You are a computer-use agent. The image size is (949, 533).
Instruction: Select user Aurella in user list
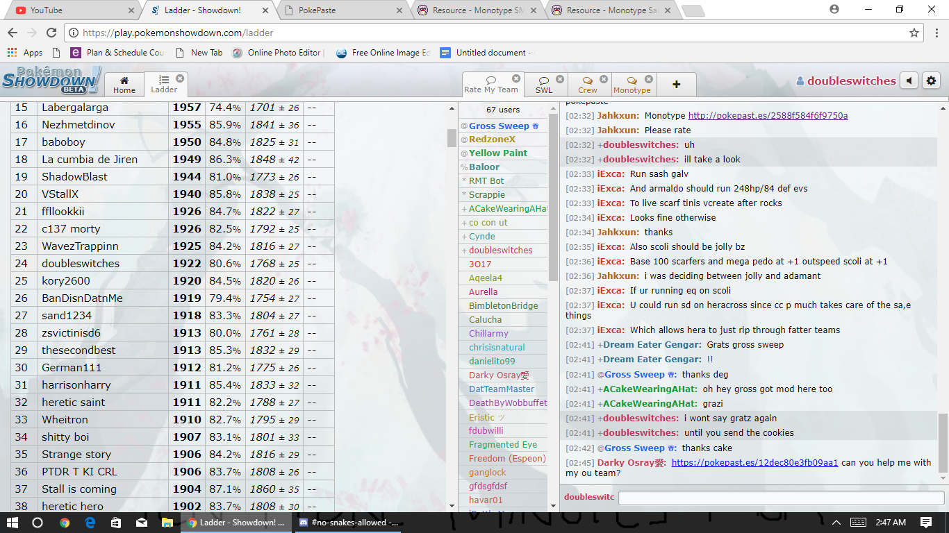(x=483, y=292)
